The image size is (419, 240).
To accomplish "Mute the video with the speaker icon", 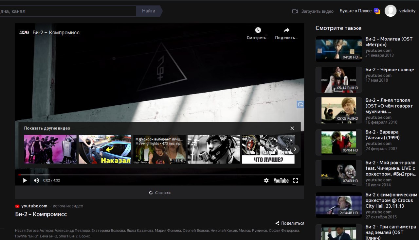I will 36,180.
